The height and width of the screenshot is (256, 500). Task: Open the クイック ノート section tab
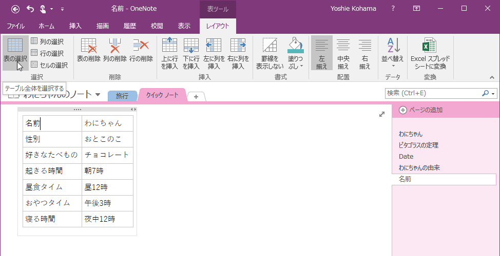(162, 95)
